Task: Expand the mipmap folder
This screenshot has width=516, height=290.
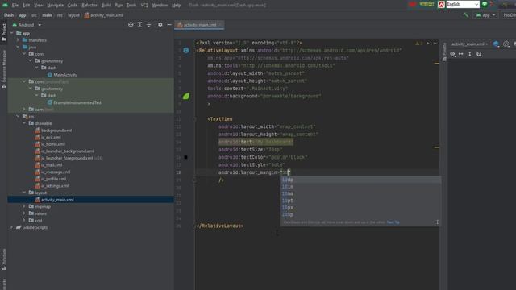Action: pos(24,206)
